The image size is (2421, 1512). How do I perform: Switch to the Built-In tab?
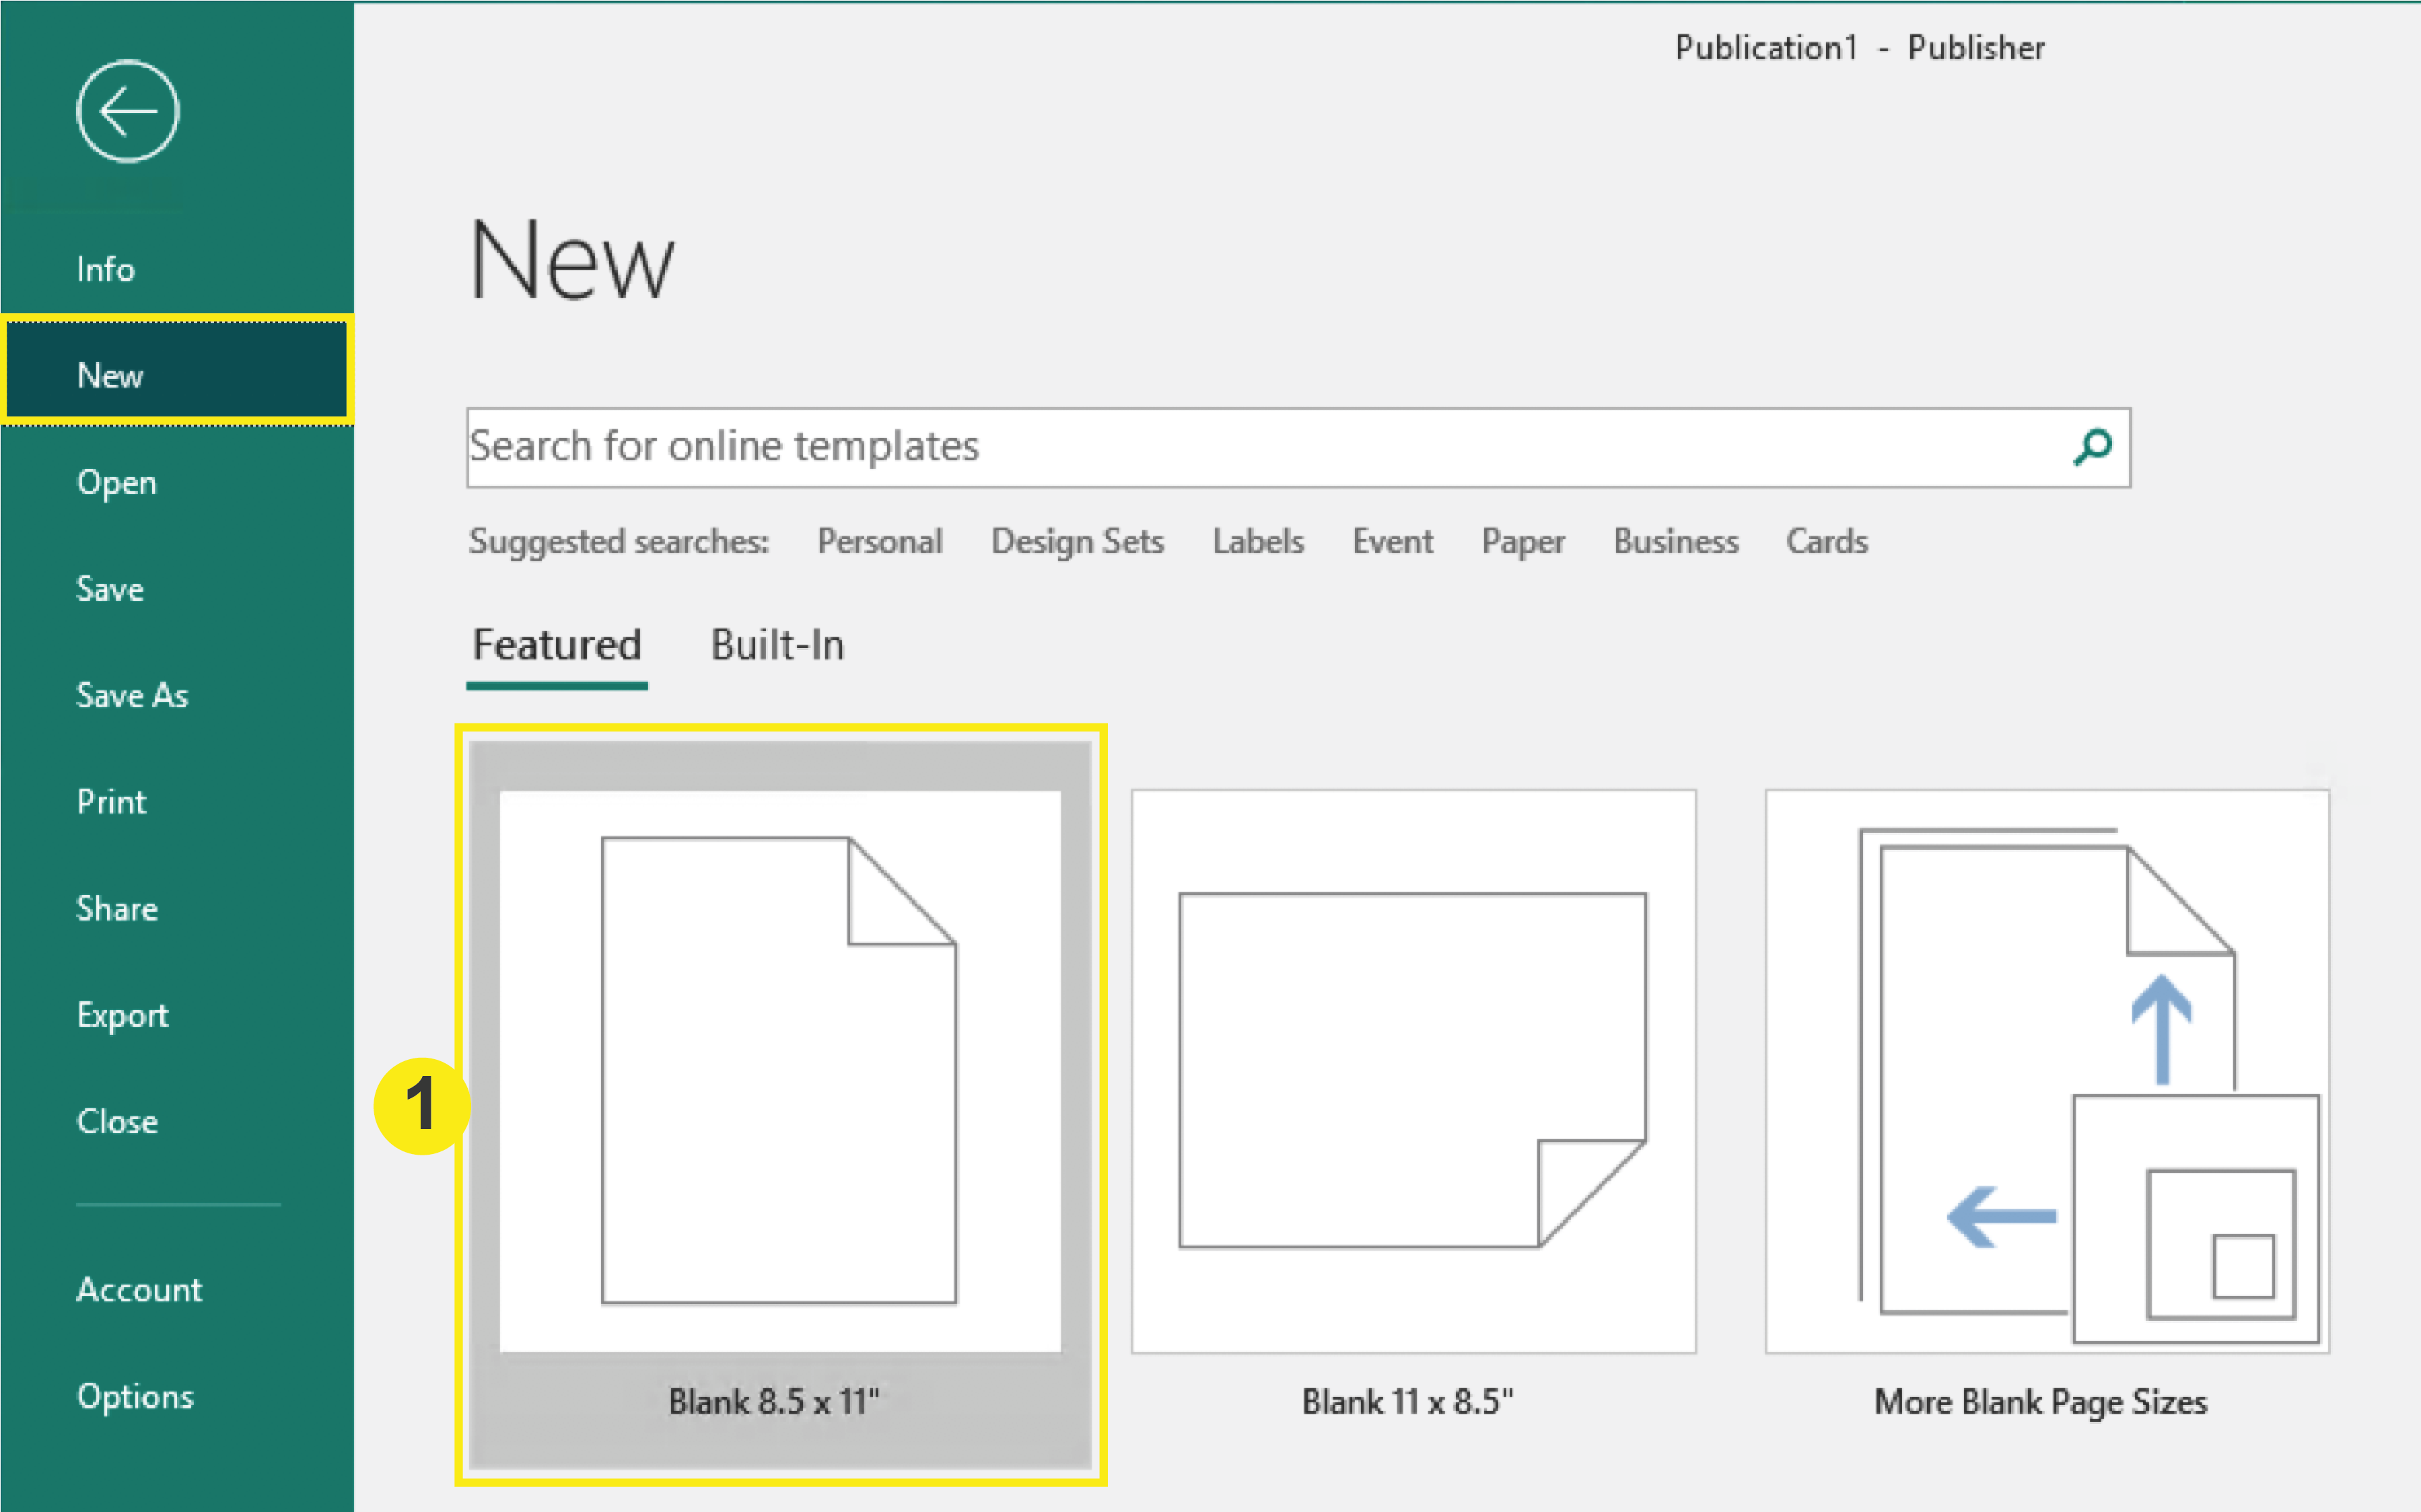(x=777, y=645)
